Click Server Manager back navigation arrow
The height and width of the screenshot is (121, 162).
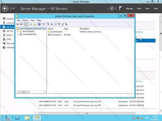5,8
